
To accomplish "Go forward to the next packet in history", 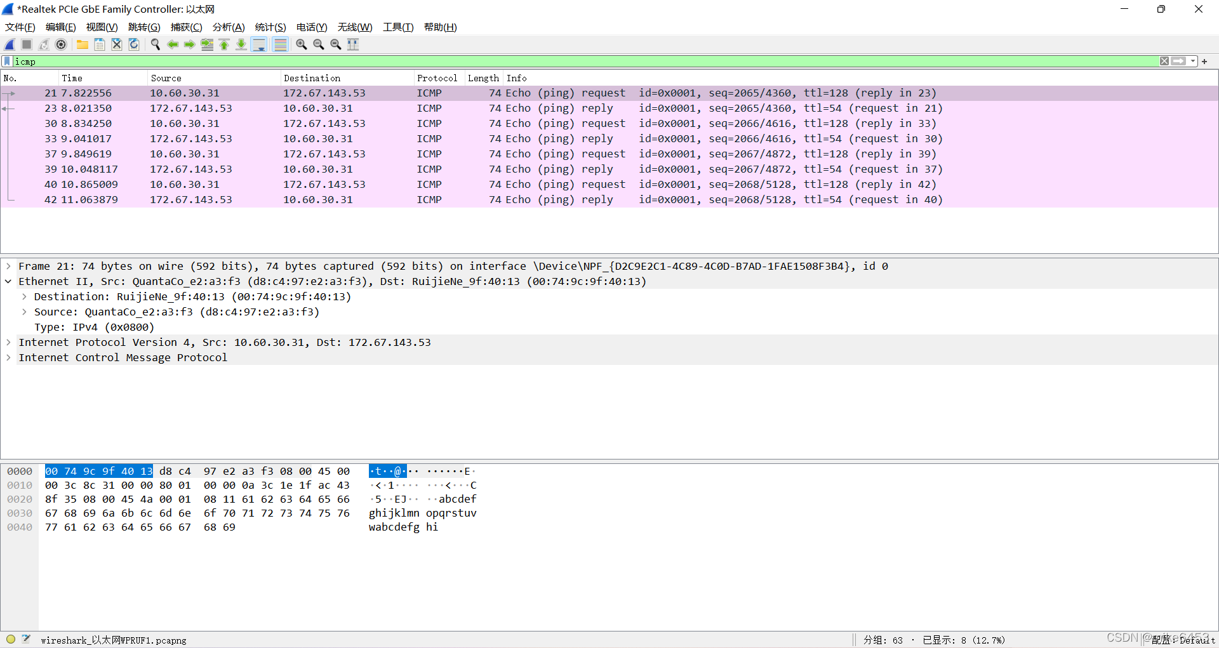I will tap(190, 44).
